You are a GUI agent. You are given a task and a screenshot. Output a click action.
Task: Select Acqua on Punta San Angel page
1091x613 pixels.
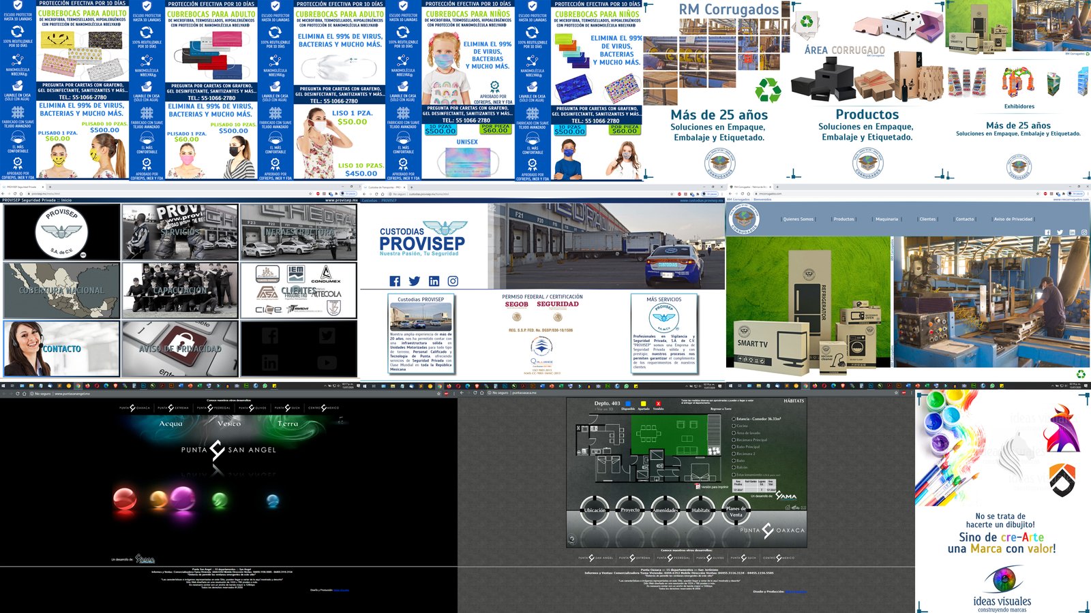(x=171, y=424)
